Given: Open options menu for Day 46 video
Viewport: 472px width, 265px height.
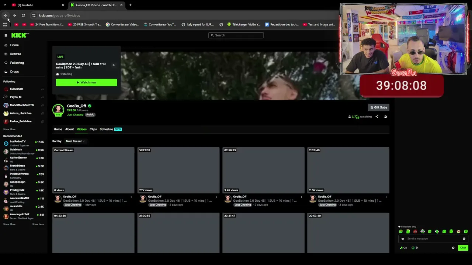Looking at the screenshot, I should click(x=216, y=197).
